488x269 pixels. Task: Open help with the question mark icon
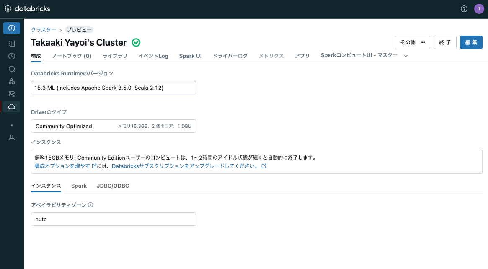pos(464,8)
